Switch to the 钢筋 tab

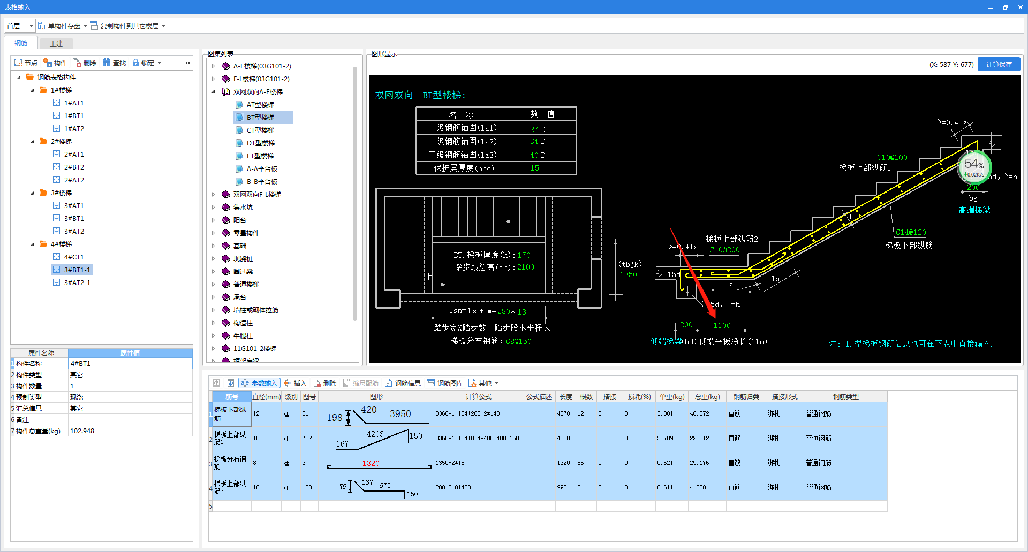click(21, 43)
